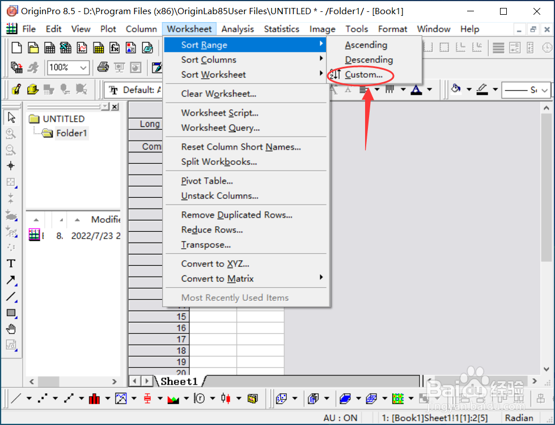Click the Area plot icon
Screen dimensions: 555x425
point(173,398)
